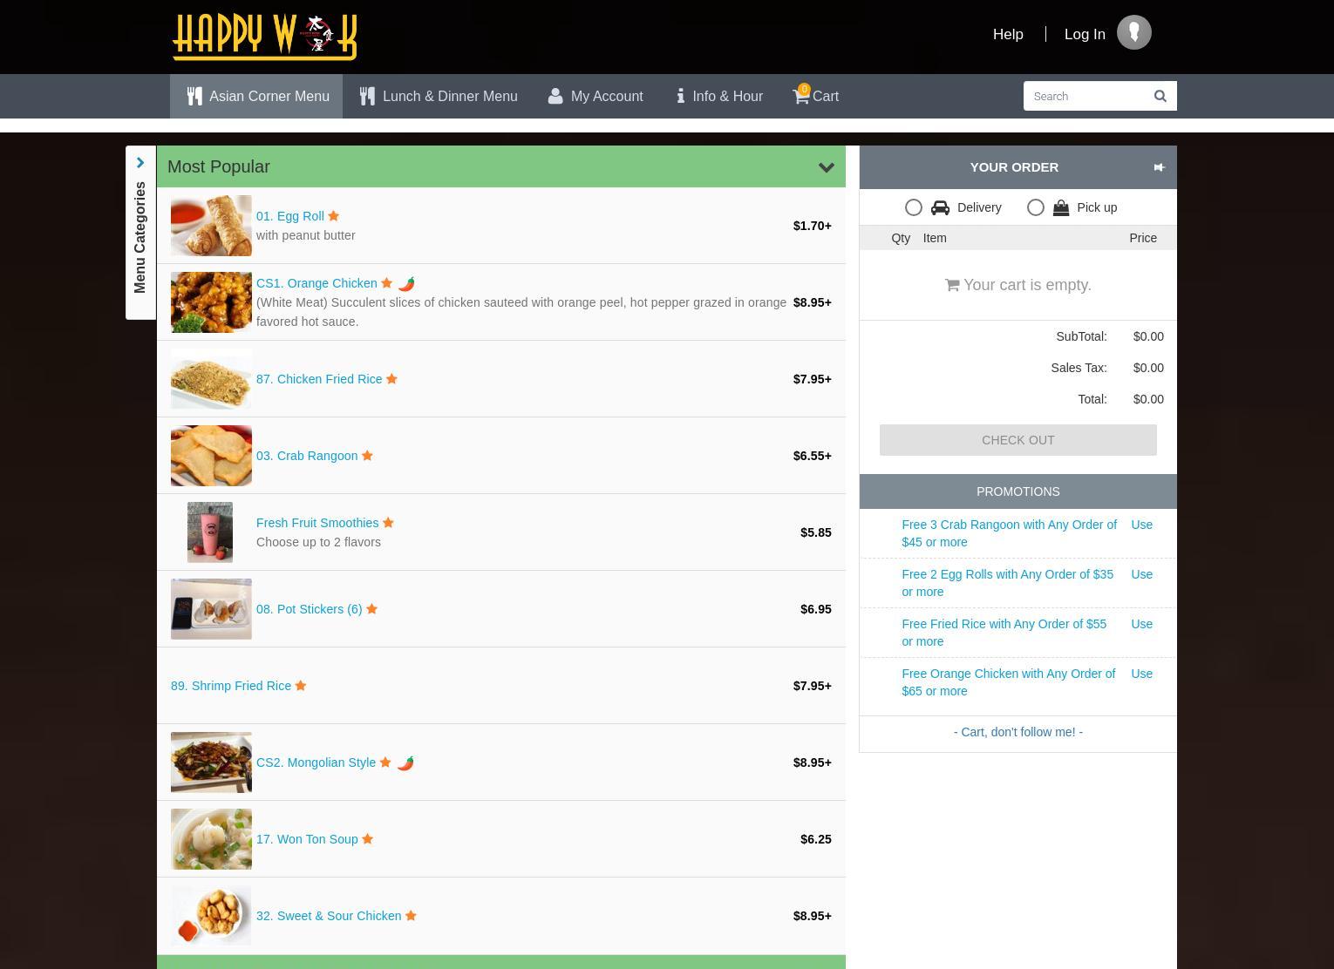Collapse the Most Popular section
This screenshot has width=1334, height=969.
click(826, 167)
